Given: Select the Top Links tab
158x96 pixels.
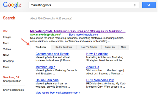Looking at the screenshot, I should point(41,47).
